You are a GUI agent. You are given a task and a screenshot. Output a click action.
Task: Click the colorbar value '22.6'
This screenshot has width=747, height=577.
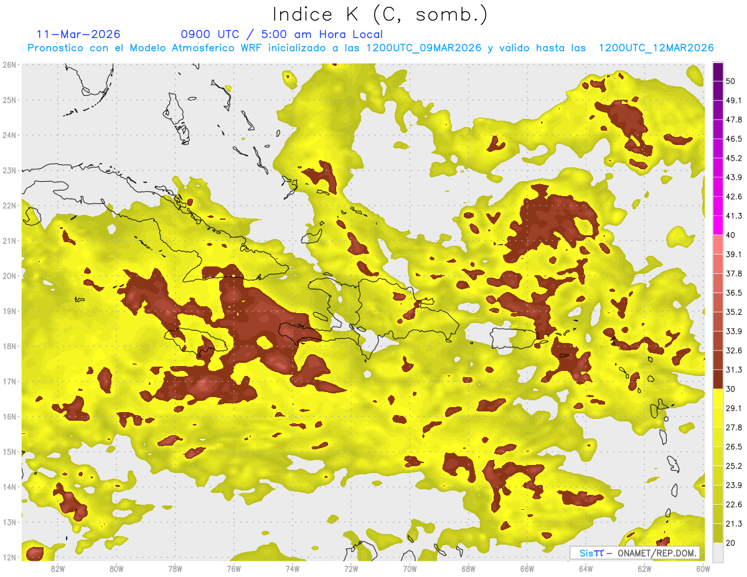[733, 505]
